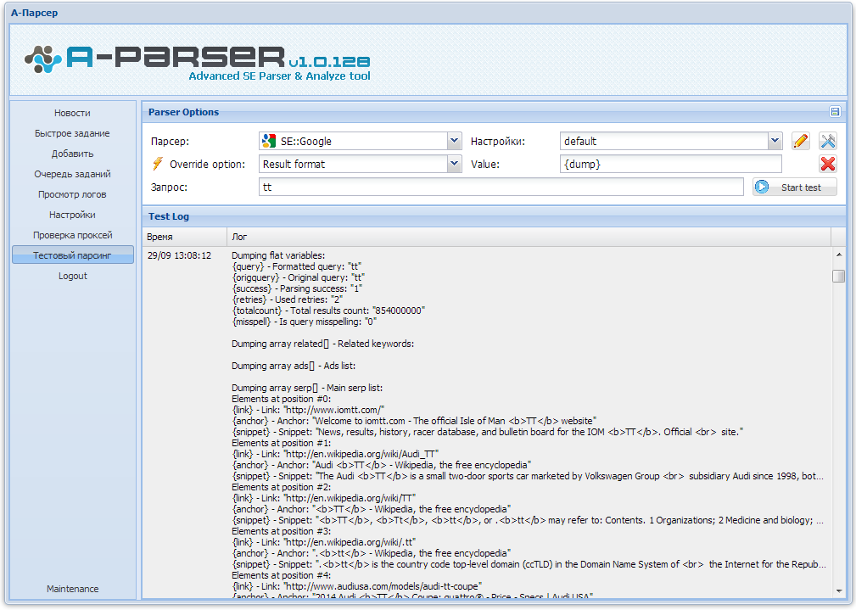The image size is (856, 610).
Task: Click the log scrollbar thumb
Action: 838,276
